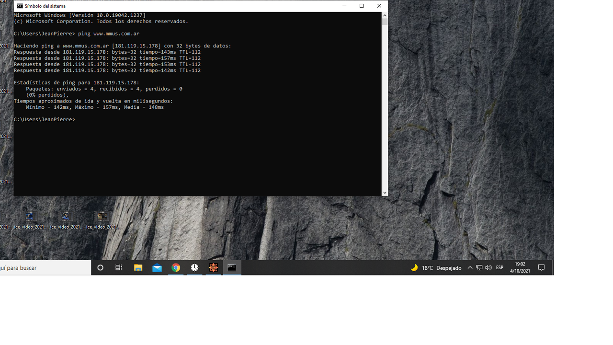Click the '(0% perdidos),' line

[x=47, y=95]
